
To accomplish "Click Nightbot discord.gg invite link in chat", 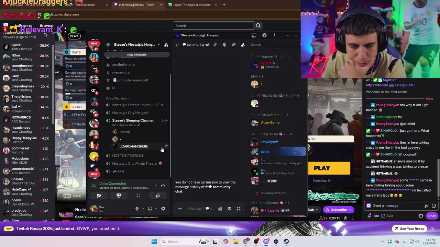I will [390, 85].
